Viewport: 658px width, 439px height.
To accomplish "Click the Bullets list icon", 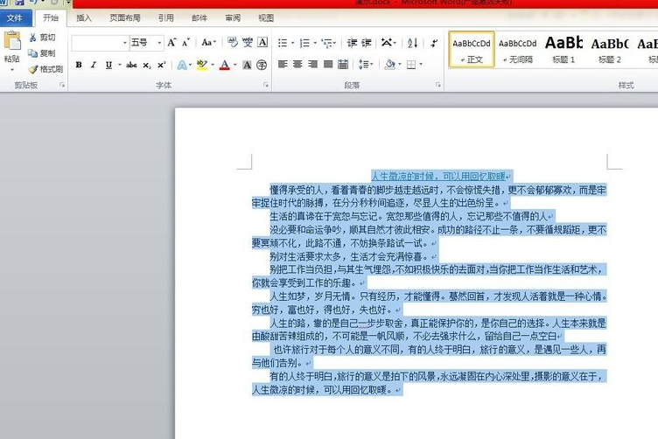I will click(283, 43).
